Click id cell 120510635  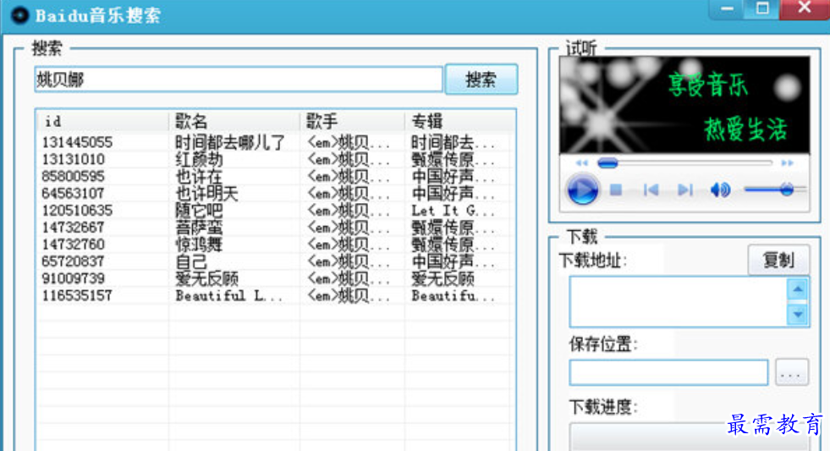coord(77,210)
